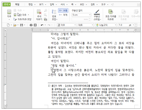Click the right indent marker on ruler

point(134,31)
